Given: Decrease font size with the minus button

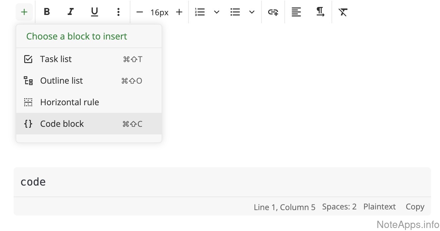Looking at the screenshot, I should 140,12.
